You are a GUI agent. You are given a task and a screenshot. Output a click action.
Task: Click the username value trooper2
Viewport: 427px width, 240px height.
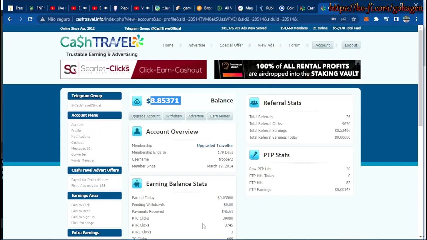pos(226,159)
